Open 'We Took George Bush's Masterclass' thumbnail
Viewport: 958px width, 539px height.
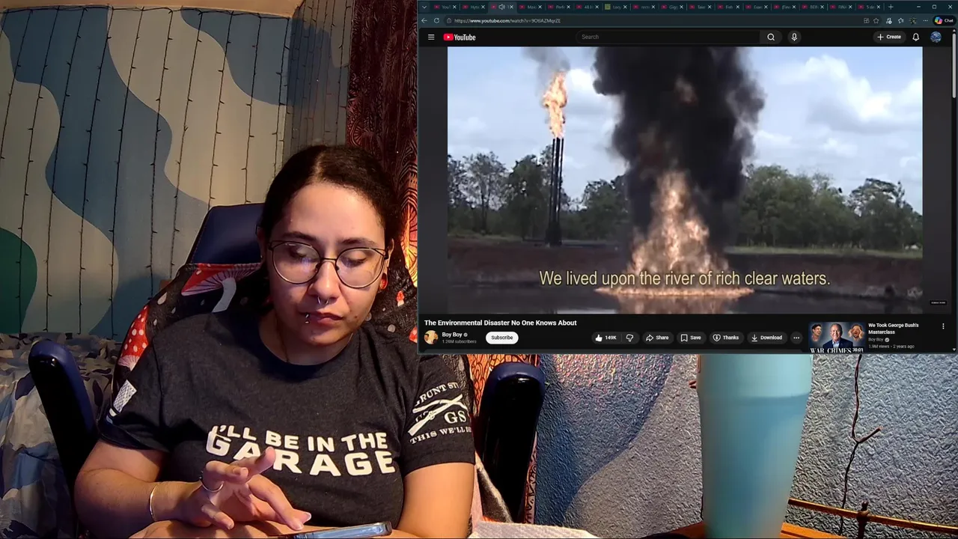[x=838, y=338]
